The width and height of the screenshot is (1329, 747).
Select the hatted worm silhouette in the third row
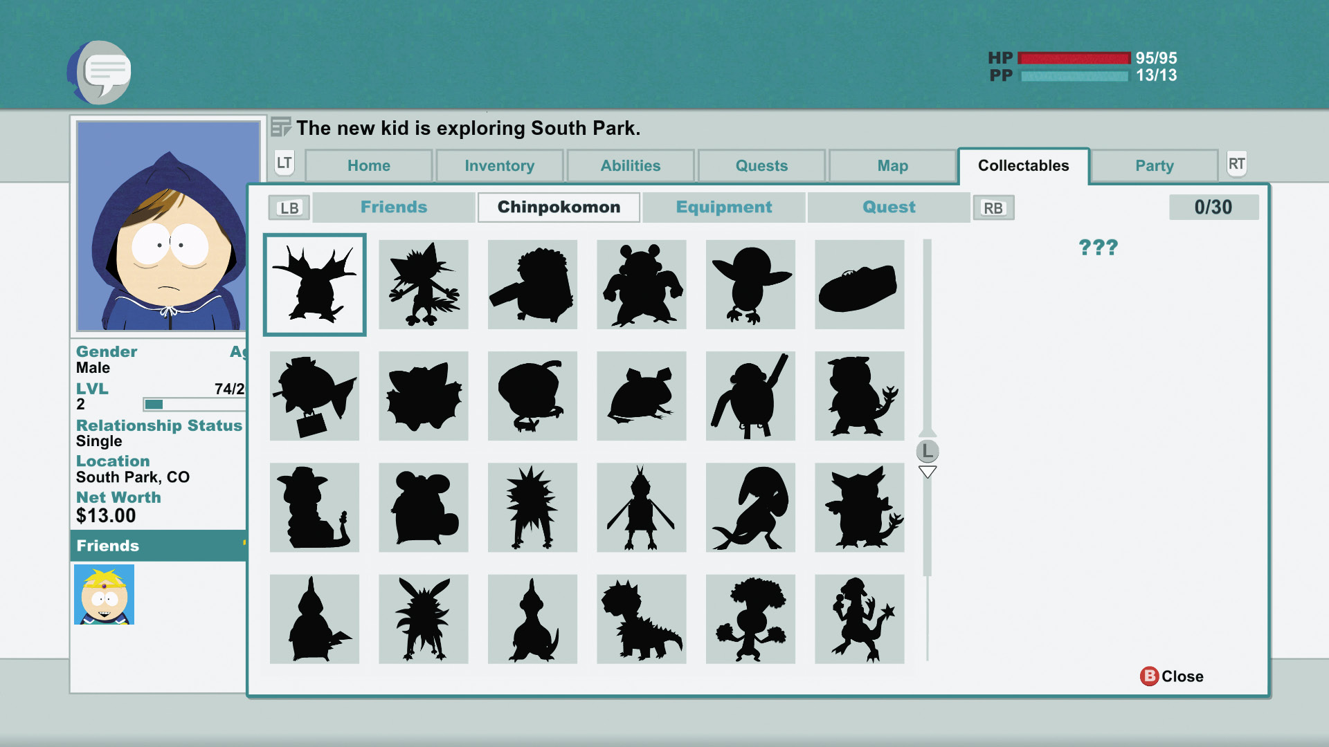click(x=314, y=508)
